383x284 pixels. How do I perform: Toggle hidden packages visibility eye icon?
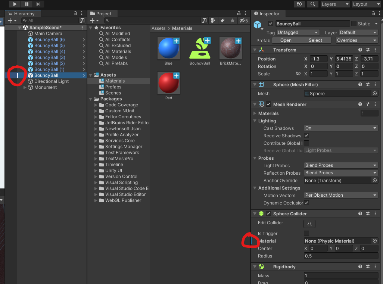[243, 21]
